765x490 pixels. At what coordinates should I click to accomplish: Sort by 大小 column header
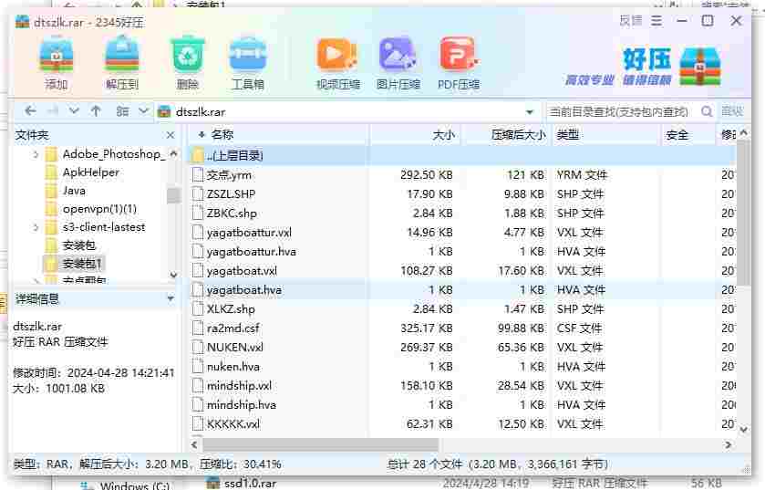443,135
